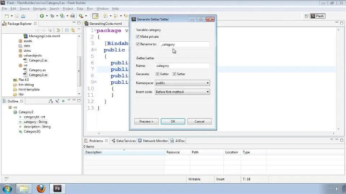Open the New file dropdown arrow
The height and width of the screenshot is (194, 346).
tap(12, 16)
